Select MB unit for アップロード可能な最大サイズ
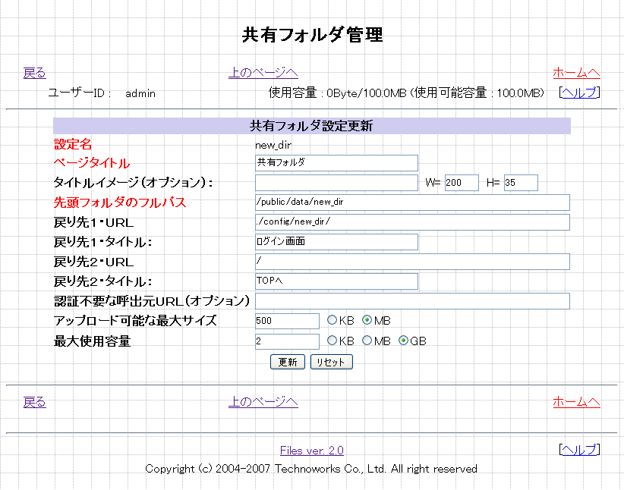Image resolution: width=624 pixels, height=490 pixels. click(x=367, y=321)
